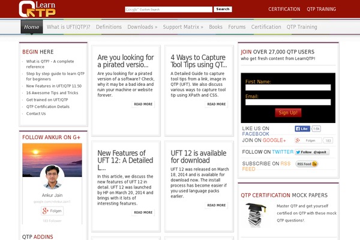Click READ MORE under Capture Tool Tips article
360x240 pixels.
216,104
